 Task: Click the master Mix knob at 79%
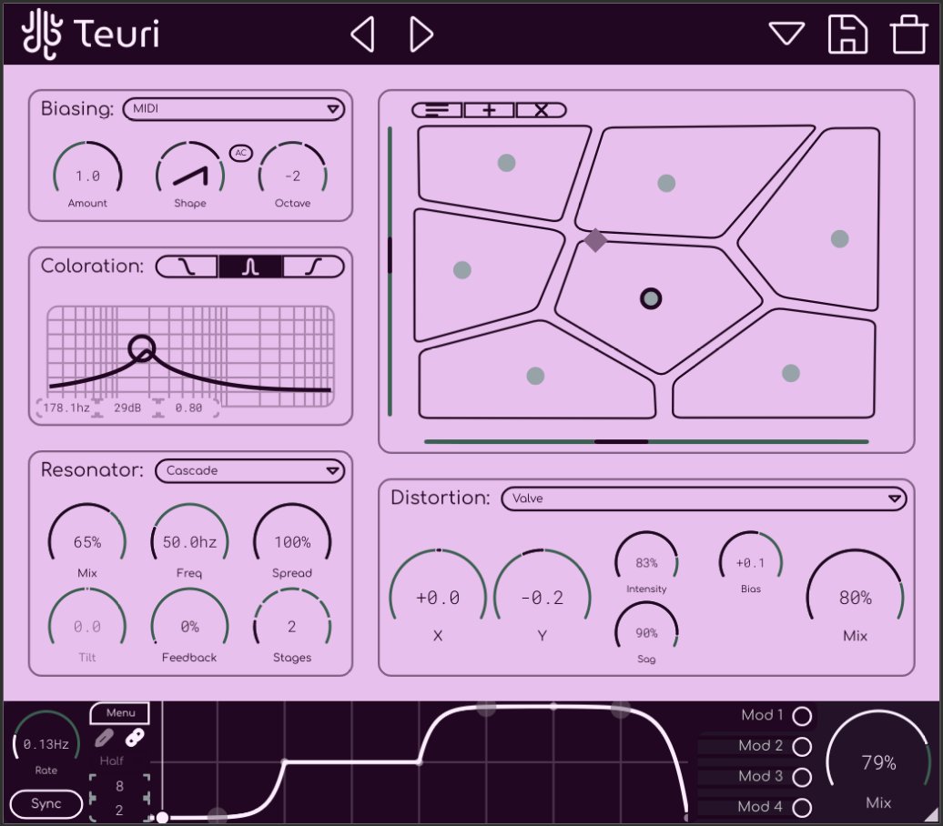[x=878, y=750]
